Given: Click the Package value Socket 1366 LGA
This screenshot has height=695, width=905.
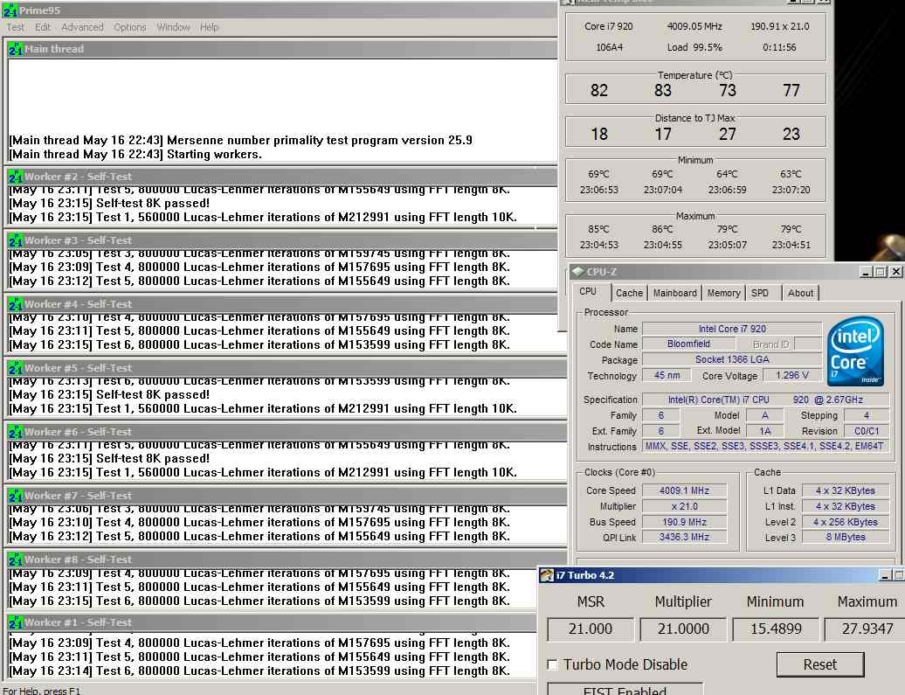Looking at the screenshot, I should 732,360.
